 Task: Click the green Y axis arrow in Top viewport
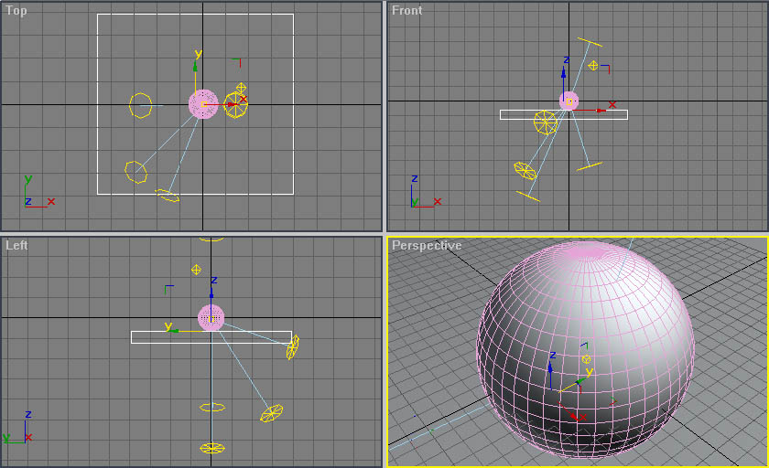(x=195, y=69)
